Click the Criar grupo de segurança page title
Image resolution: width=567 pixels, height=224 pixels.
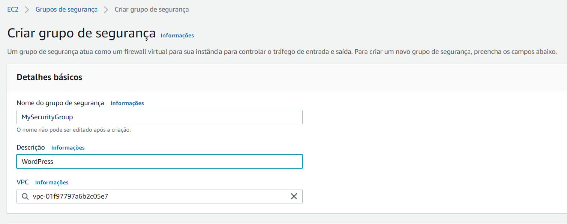[x=81, y=33]
